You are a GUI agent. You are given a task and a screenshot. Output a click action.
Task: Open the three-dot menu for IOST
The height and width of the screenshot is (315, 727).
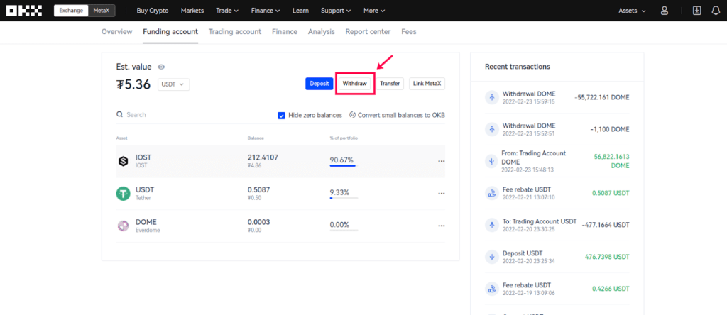(x=441, y=161)
